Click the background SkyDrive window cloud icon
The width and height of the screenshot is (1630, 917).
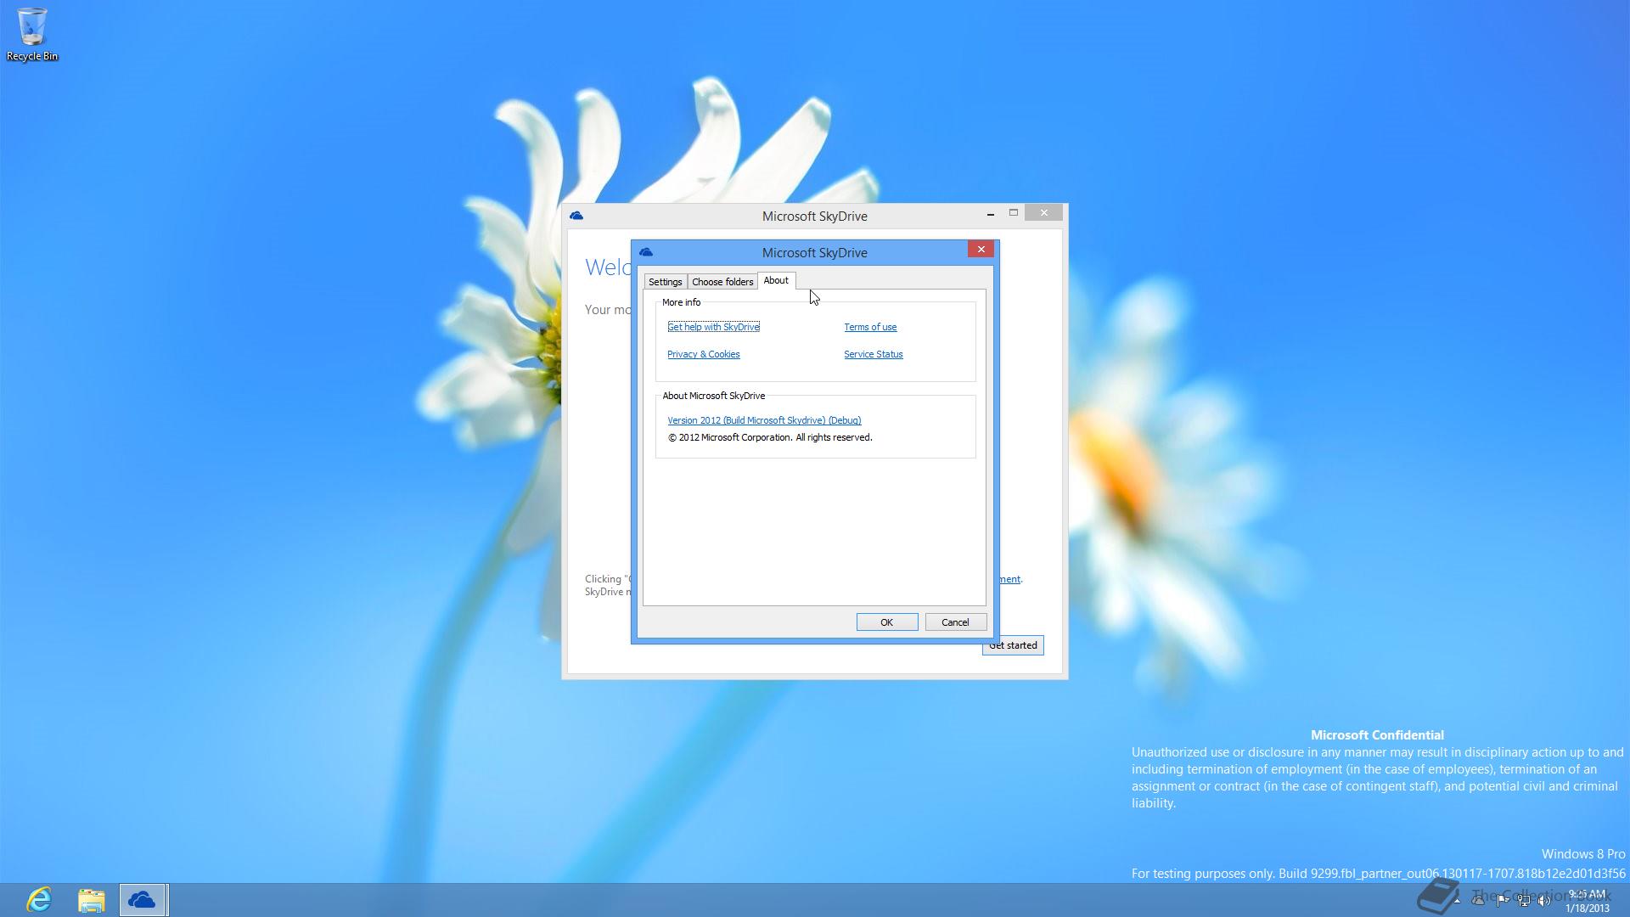pyautogui.click(x=576, y=216)
